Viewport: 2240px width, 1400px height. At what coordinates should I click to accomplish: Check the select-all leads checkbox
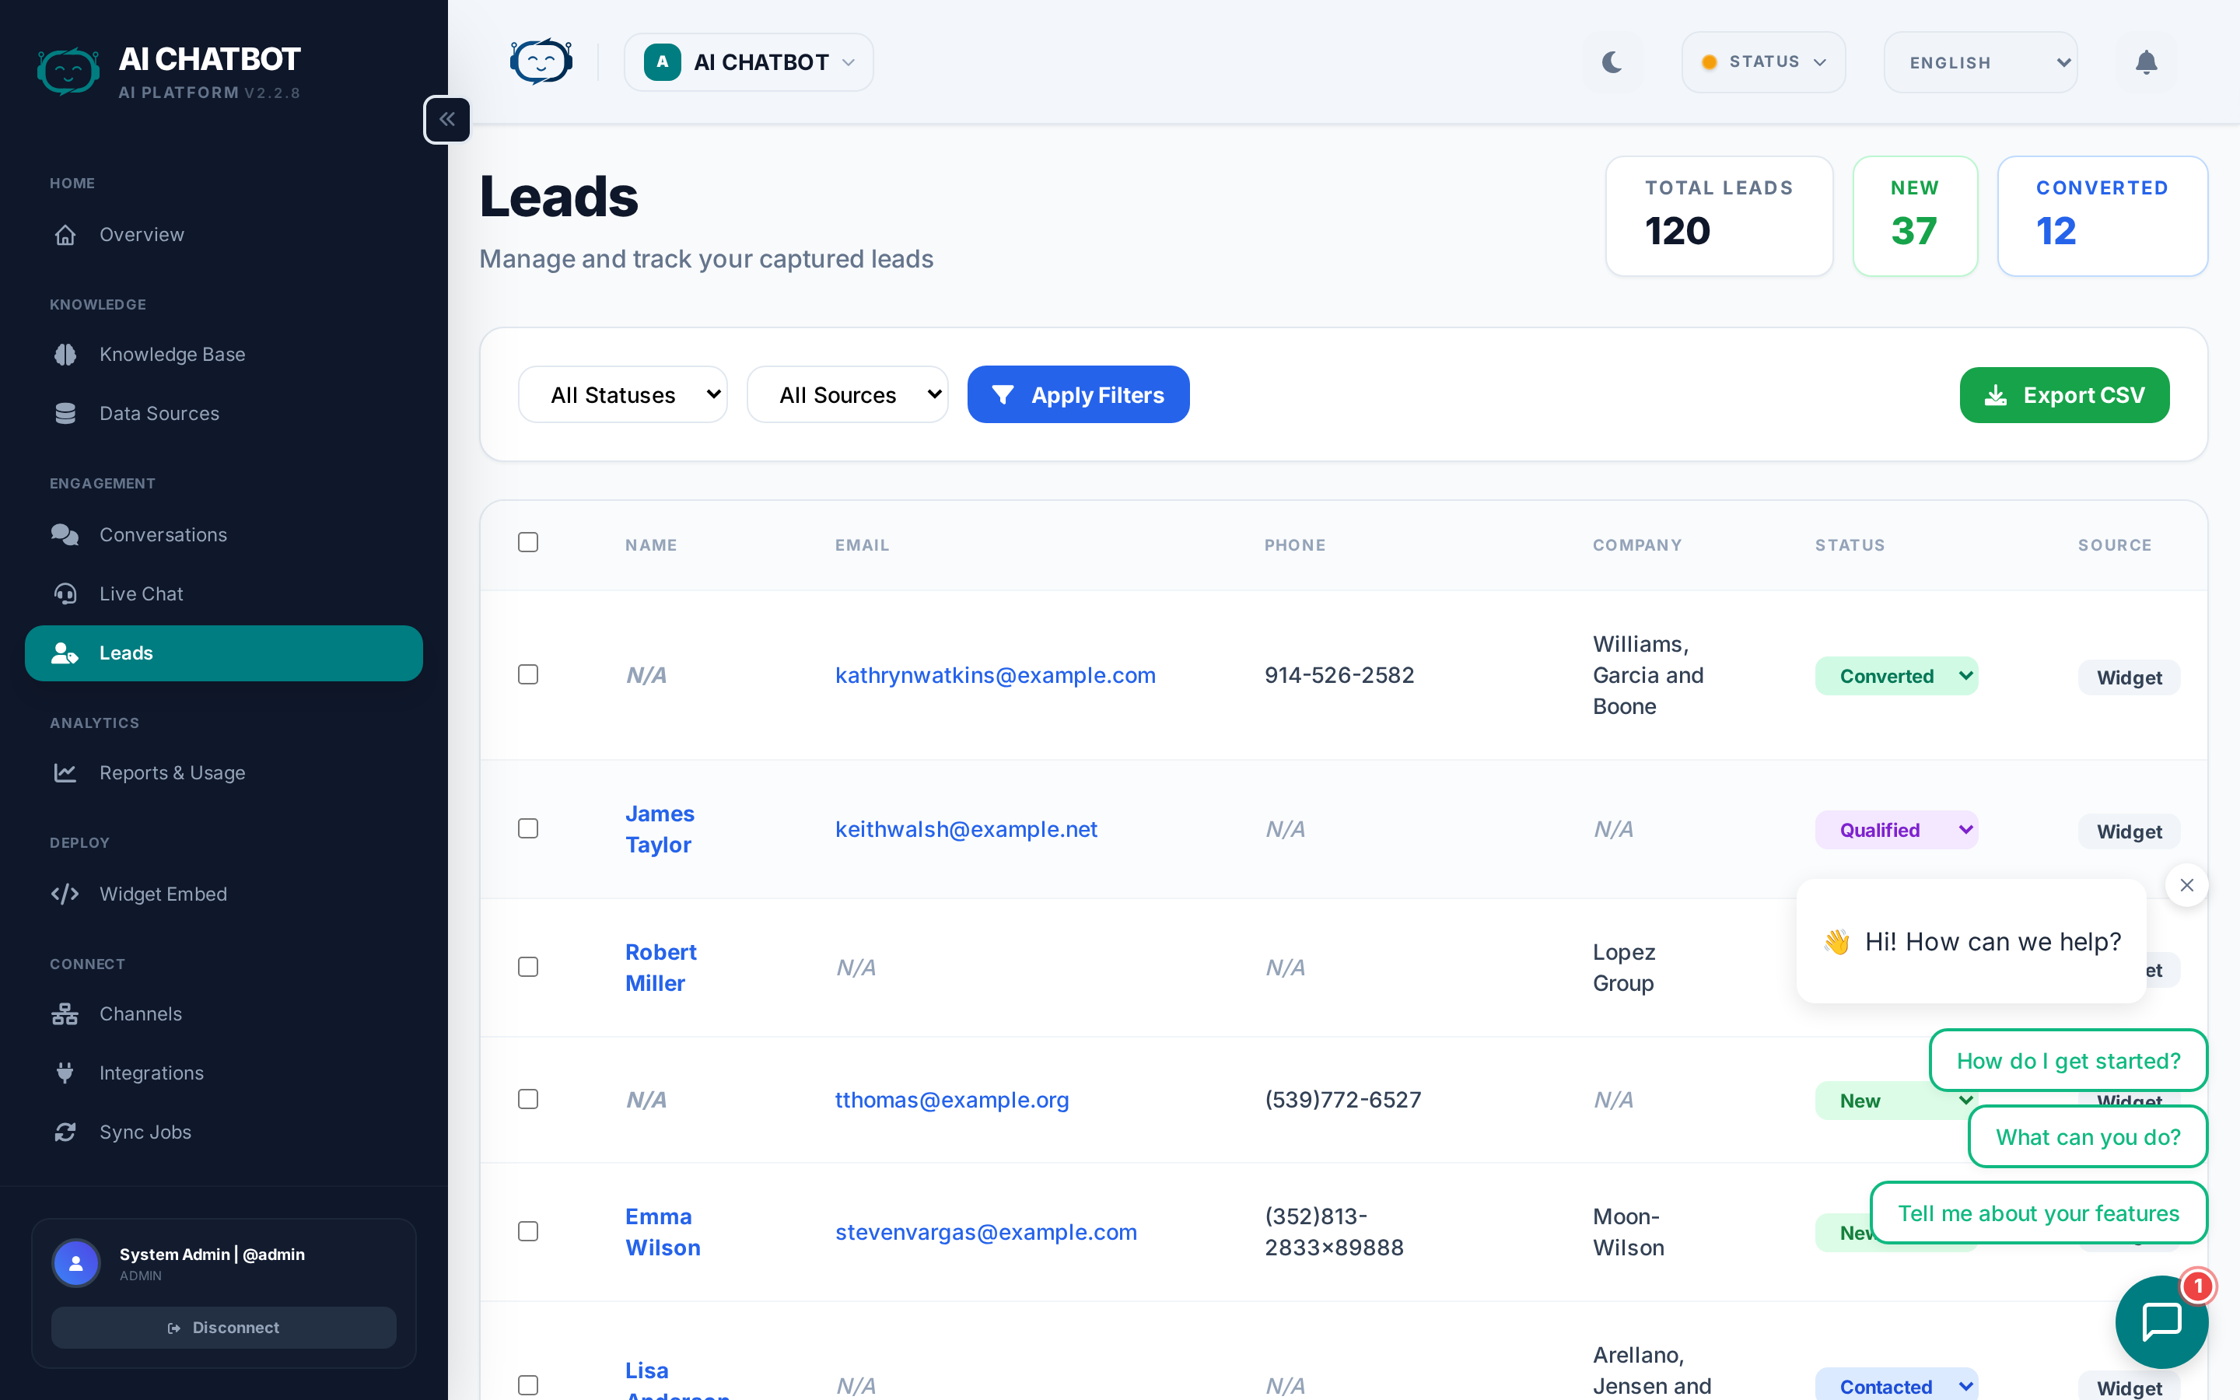pos(527,541)
